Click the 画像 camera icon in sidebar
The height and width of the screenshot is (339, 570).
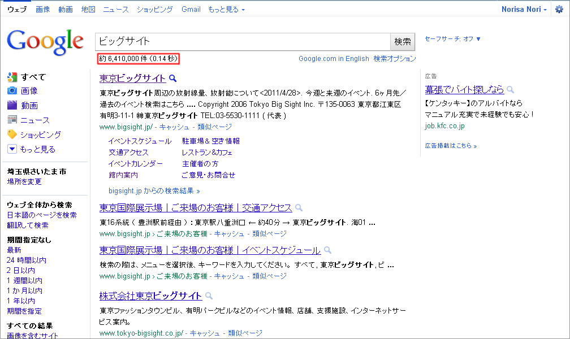(x=12, y=90)
